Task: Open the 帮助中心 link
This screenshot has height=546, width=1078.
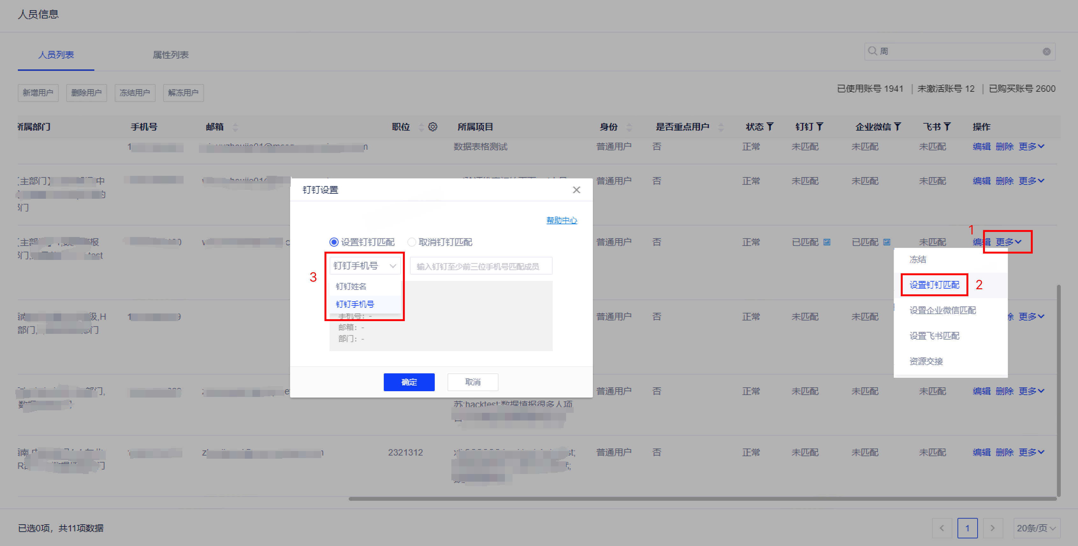Action: (x=562, y=220)
